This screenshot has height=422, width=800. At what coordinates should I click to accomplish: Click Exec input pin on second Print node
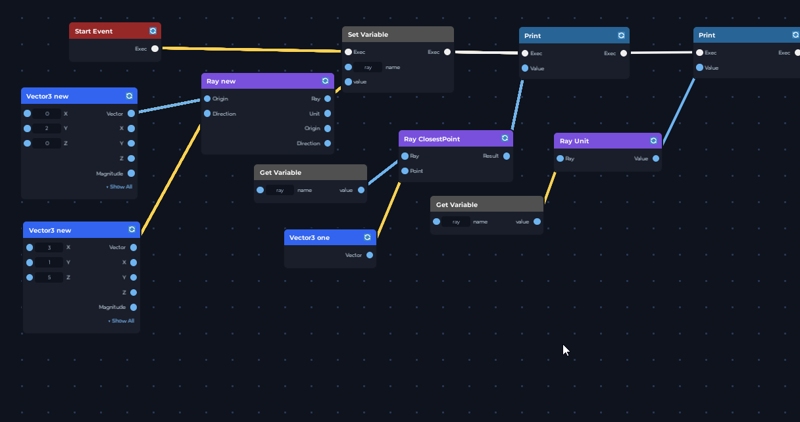click(699, 53)
